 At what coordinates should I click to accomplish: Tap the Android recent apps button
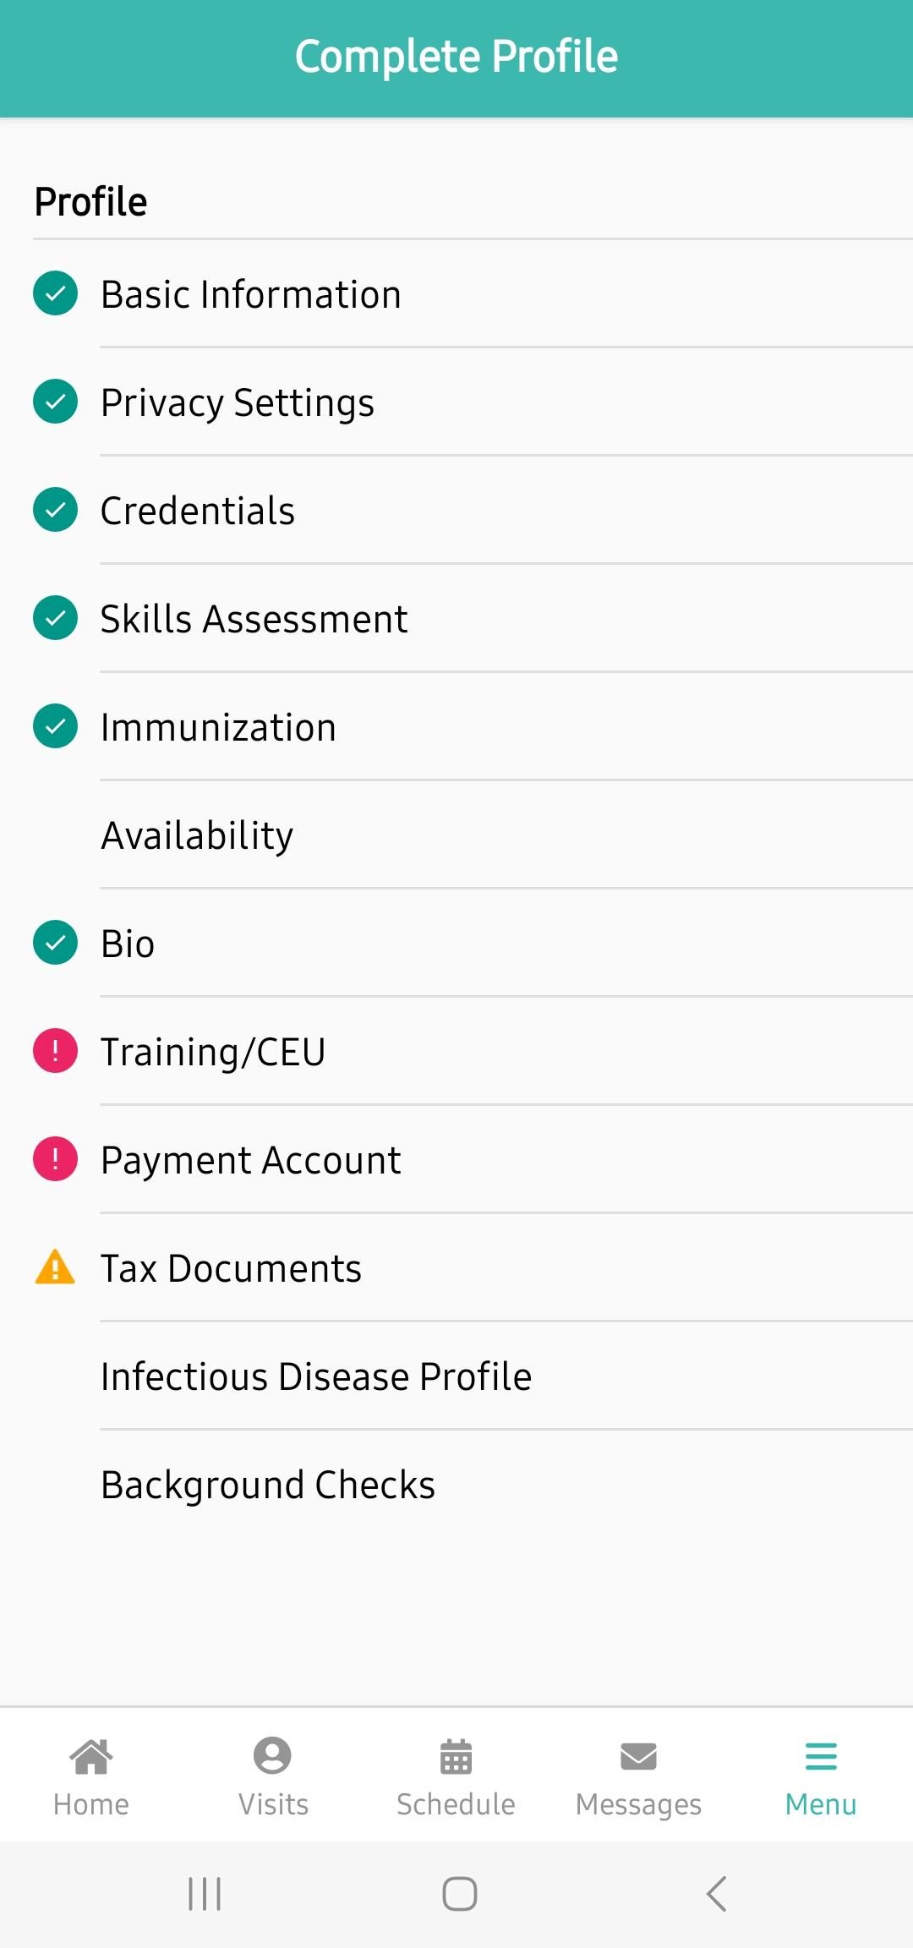tap(205, 1894)
